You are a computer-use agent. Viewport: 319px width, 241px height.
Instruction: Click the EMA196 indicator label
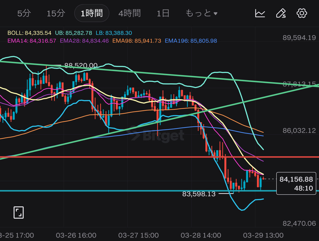coord(191,41)
